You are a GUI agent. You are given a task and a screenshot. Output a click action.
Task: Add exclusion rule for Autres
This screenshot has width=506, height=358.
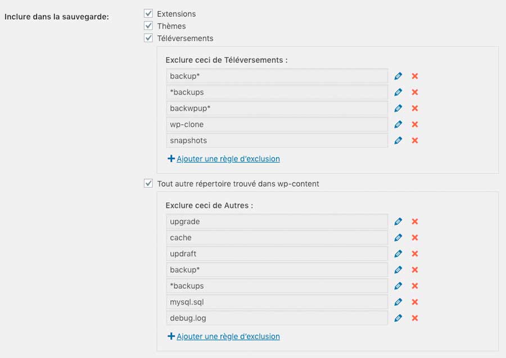tap(228, 337)
